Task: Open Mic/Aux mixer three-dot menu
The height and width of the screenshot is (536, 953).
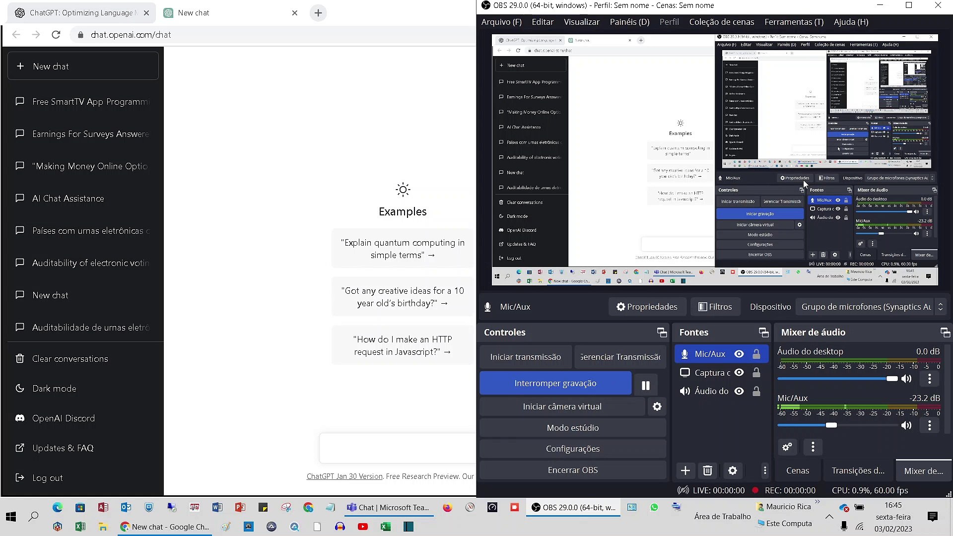Action: 930,425
